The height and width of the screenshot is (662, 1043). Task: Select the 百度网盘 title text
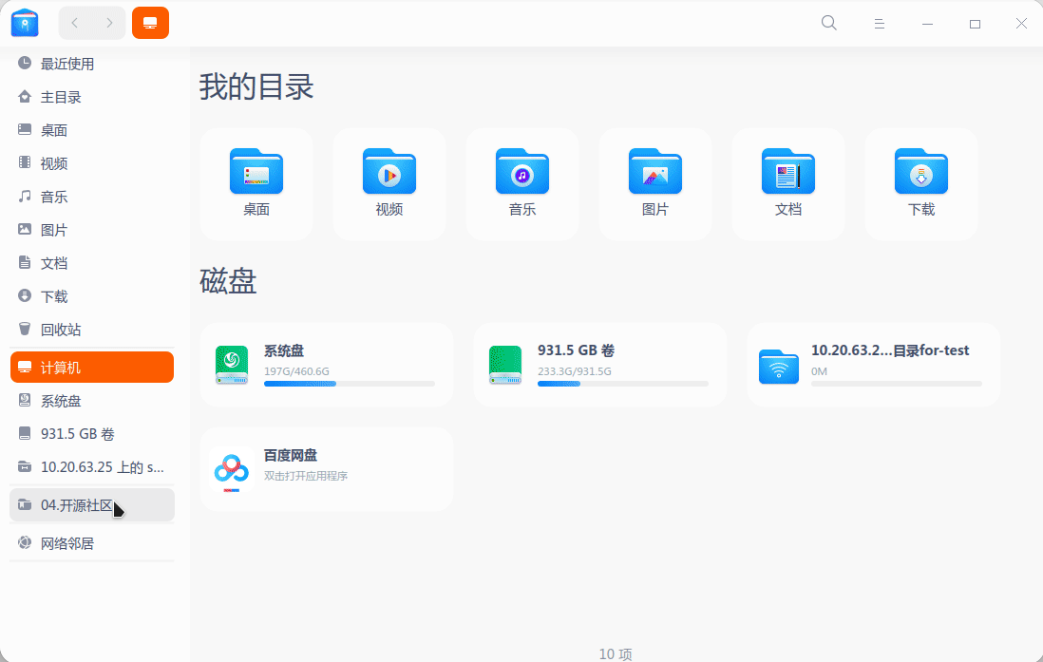[x=291, y=456]
